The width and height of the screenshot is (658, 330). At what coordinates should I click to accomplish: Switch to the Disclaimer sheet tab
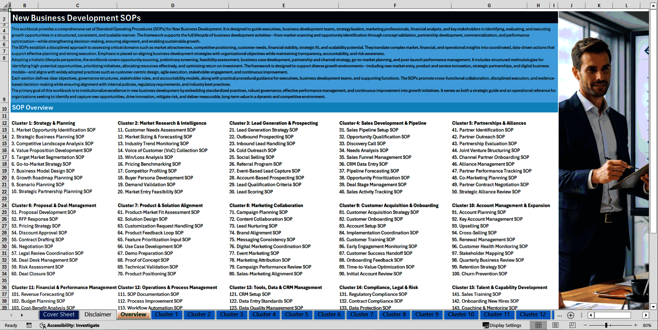pyautogui.click(x=98, y=315)
